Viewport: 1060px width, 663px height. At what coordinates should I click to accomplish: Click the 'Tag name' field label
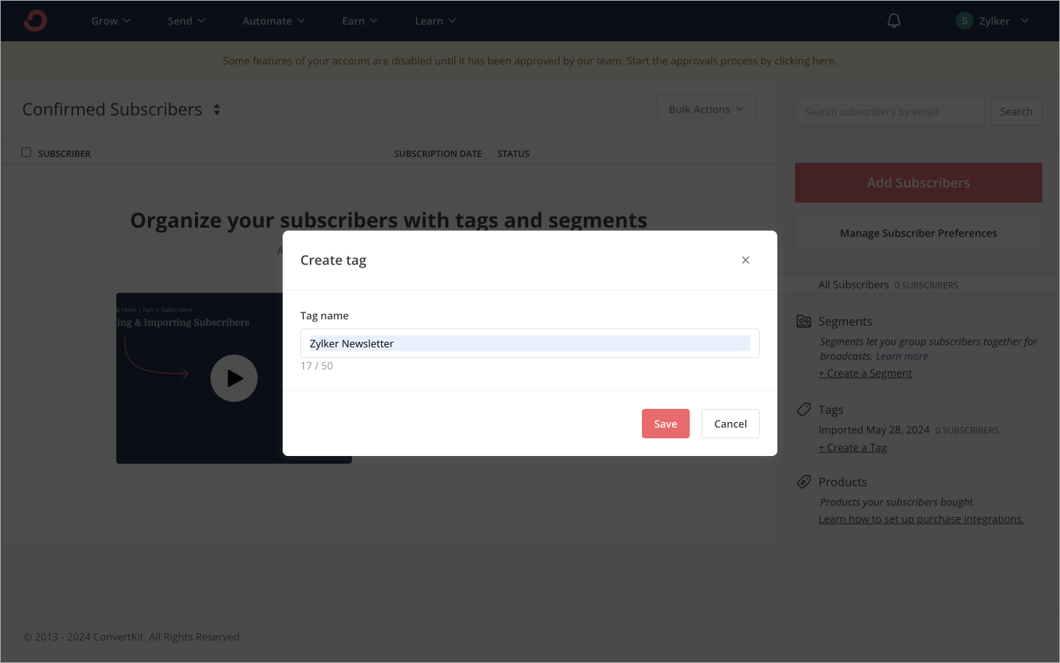pos(325,316)
